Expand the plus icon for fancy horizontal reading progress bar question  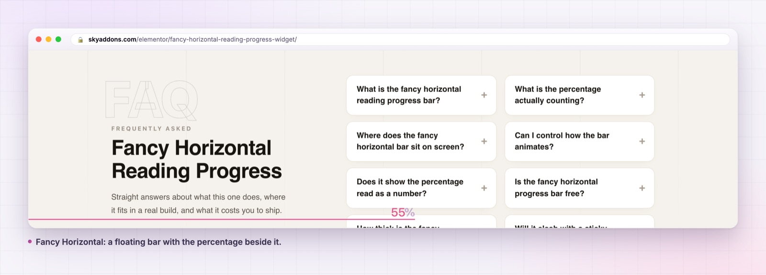coord(484,95)
